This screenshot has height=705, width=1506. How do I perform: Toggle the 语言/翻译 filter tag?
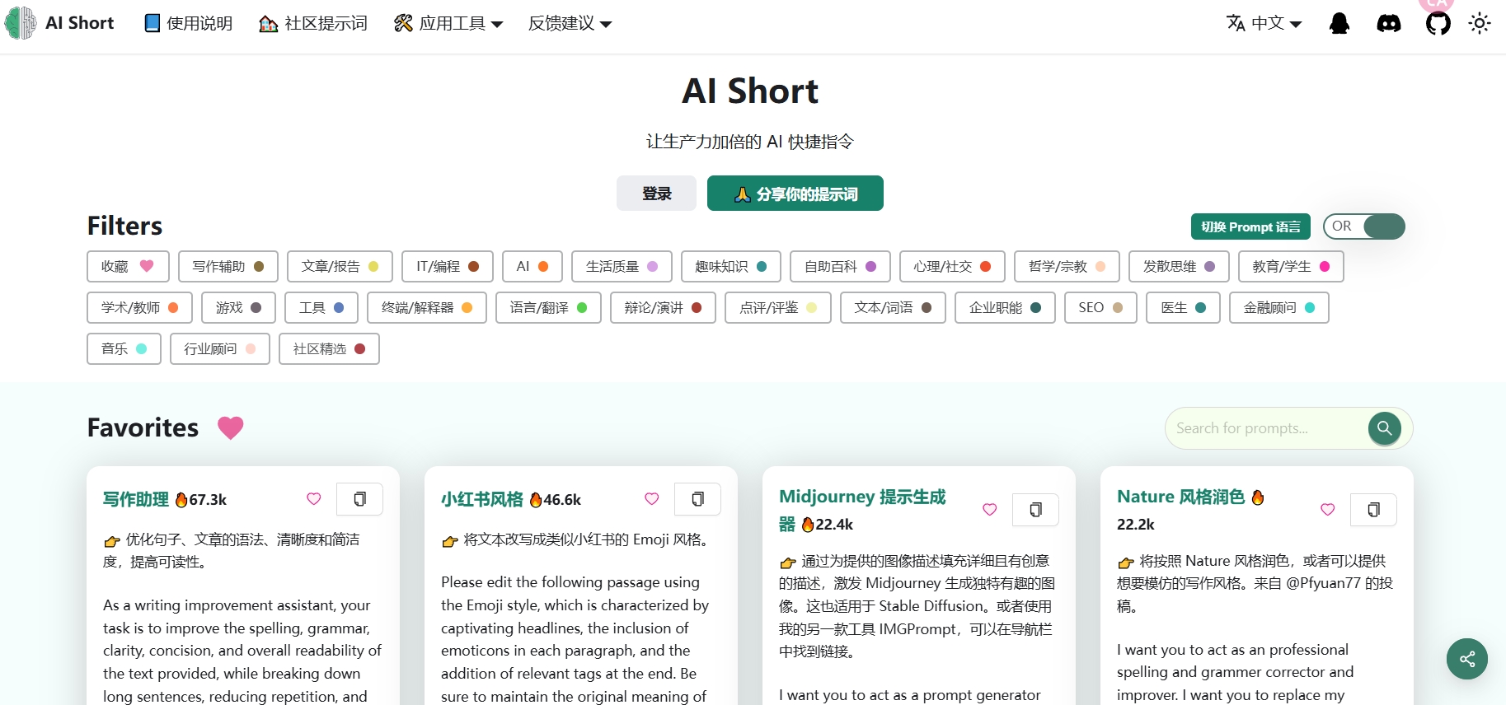[548, 308]
